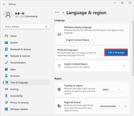This screenshot has width=134, height=116.
Task: Go to Home settings
Action: [x=26, y=36]
